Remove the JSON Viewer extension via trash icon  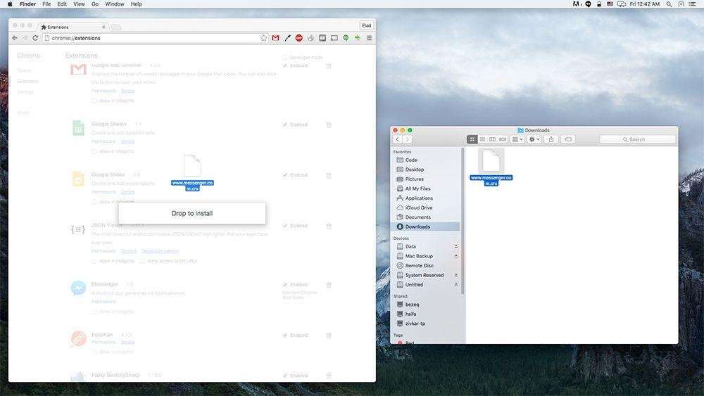click(329, 226)
